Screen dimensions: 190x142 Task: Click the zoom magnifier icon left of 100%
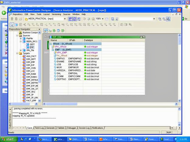[93, 19]
